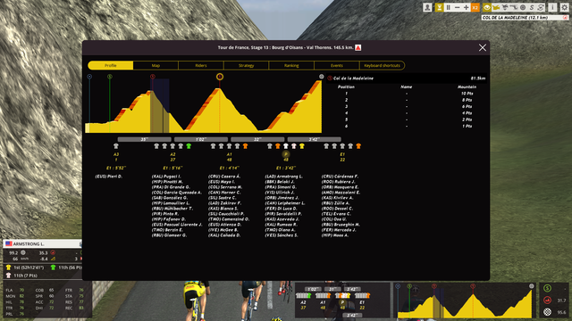Image resolution: width=572 pixels, height=321 pixels.
Task: Click green S sprint icon bottom right
Action: (x=547, y=289)
